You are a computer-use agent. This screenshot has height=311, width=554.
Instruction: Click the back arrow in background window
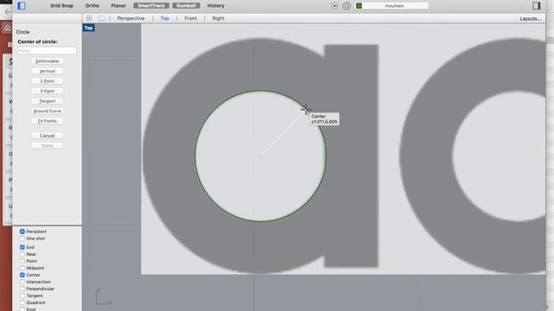pyautogui.click(x=7, y=11)
